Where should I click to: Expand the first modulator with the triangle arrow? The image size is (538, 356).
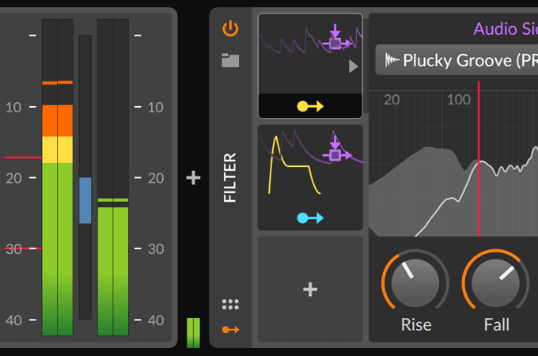(x=354, y=66)
